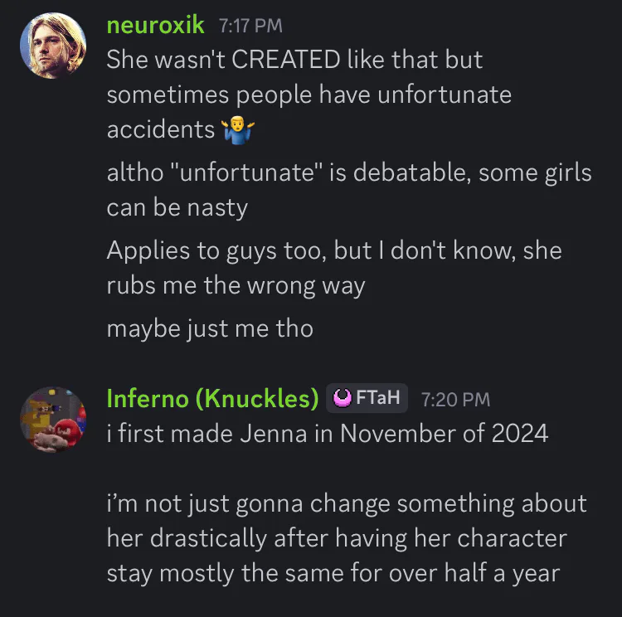Click the 7:17 PM timestamp
The width and height of the screenshot is (622, 617).
(x=250, y=26)
